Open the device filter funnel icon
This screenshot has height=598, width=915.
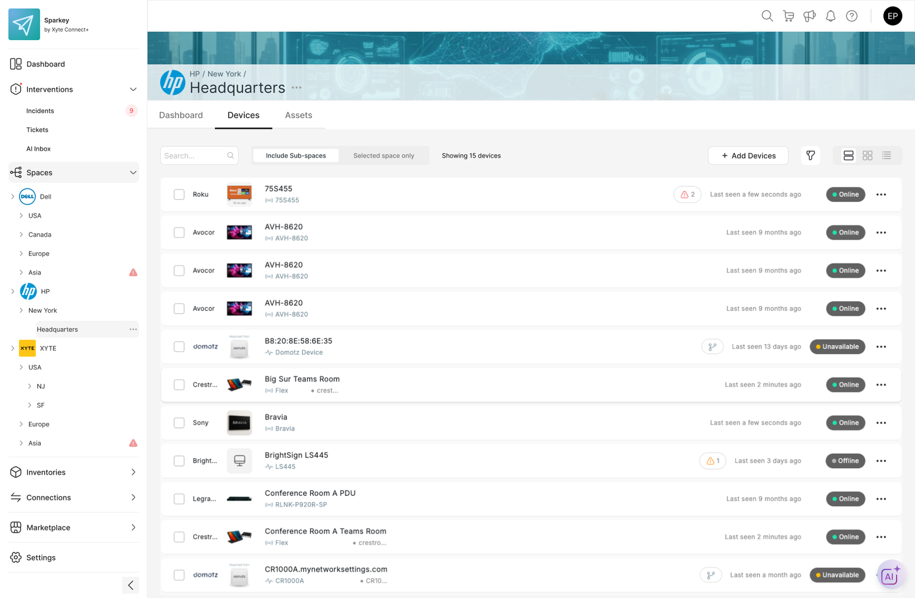810,156
